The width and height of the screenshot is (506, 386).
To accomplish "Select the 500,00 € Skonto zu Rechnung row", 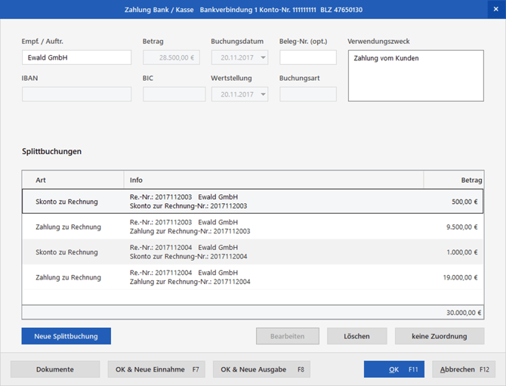I will 252,201.
